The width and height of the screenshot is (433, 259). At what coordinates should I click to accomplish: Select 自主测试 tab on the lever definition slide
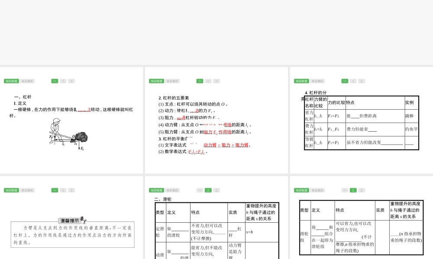click(27, 81)
